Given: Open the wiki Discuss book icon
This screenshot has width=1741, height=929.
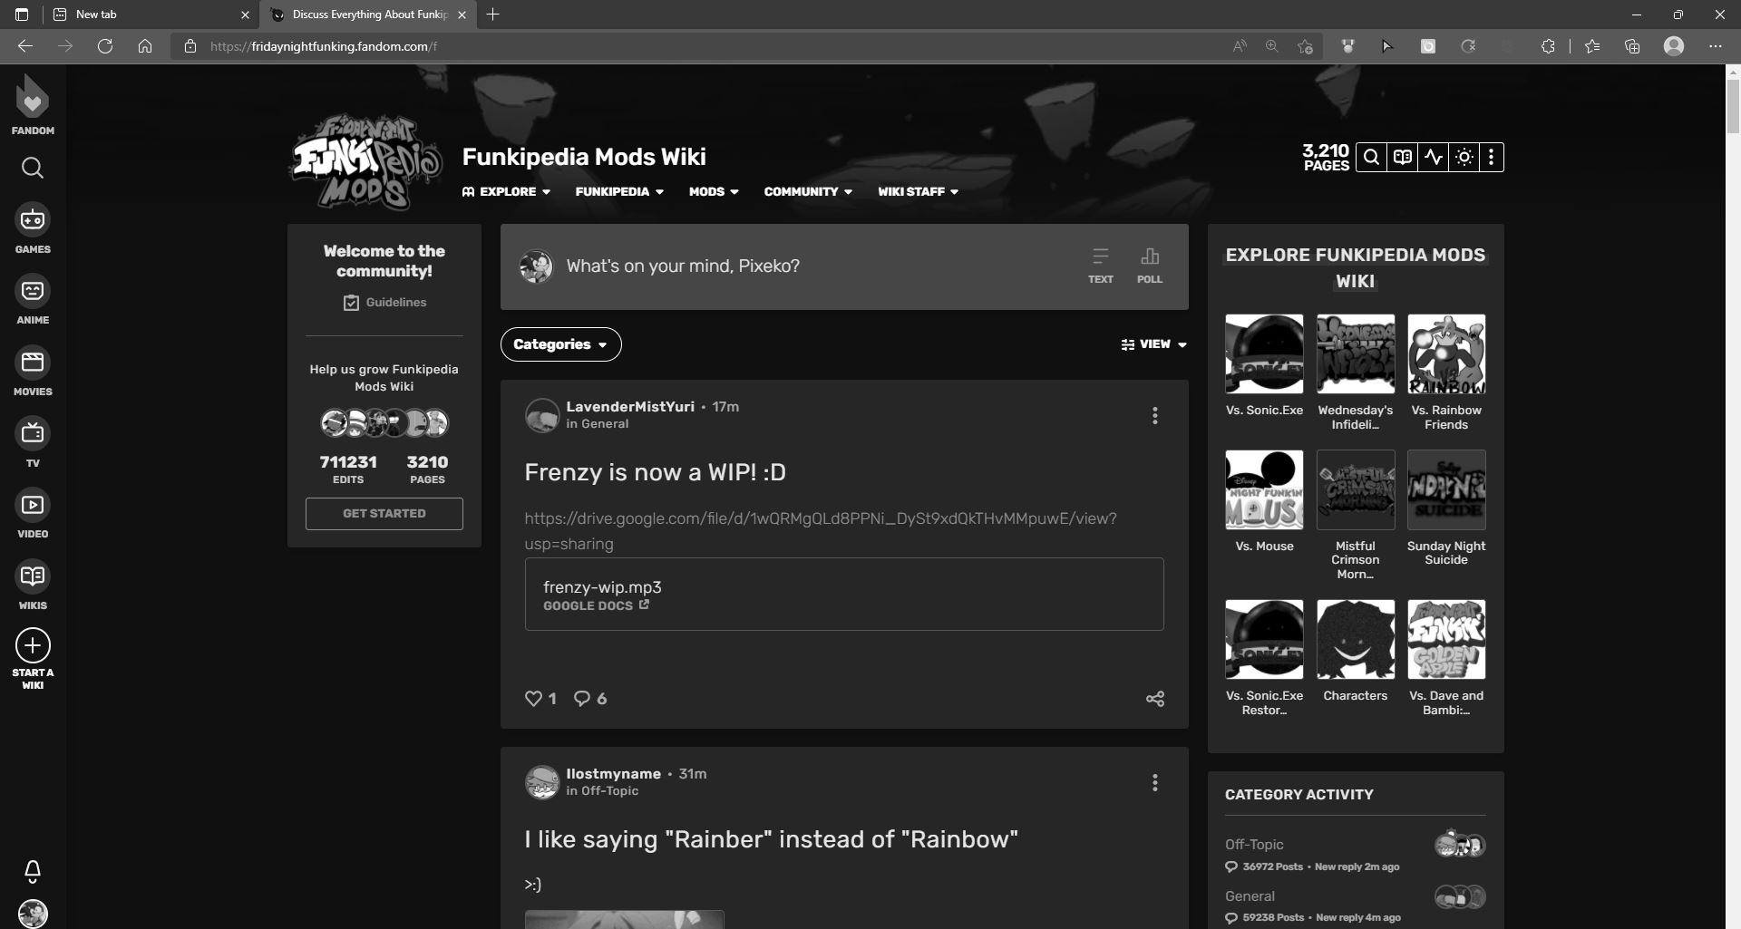Looking at the screenshot, I should click(1402, 158).
